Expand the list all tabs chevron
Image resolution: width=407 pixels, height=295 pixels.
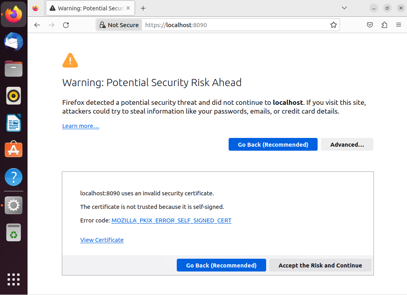[x=344, y=8]
